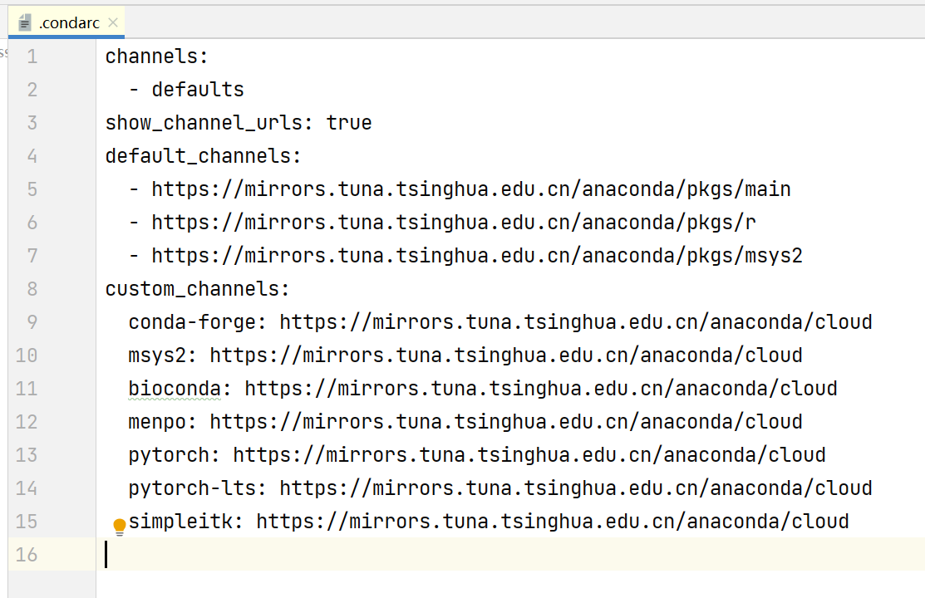Close the .condarc editor tab
Screen dimensions: 925x598
(x=113, y=22)
